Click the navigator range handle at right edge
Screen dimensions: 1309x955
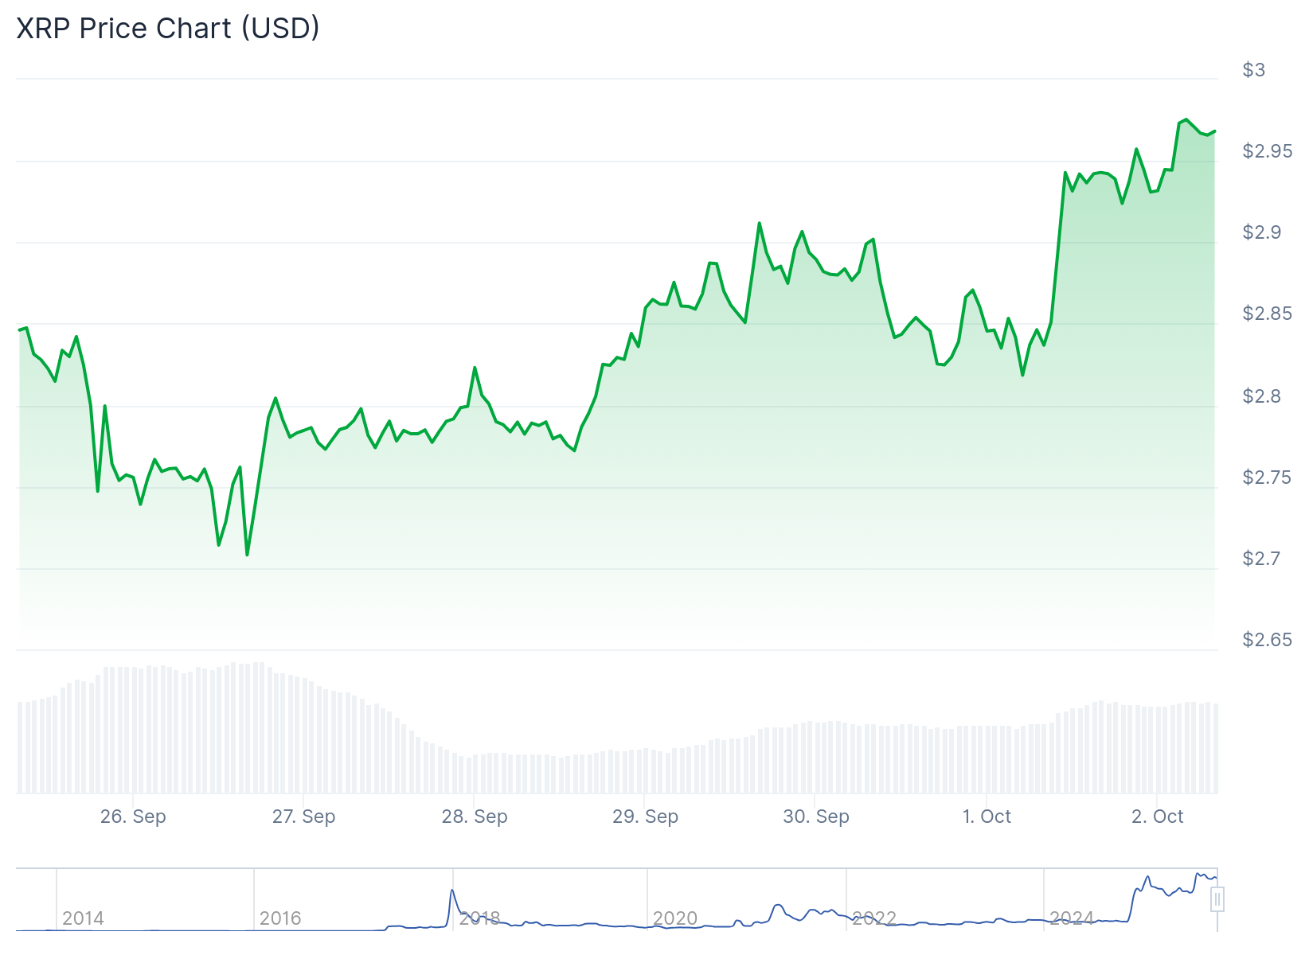point(1217,899)
